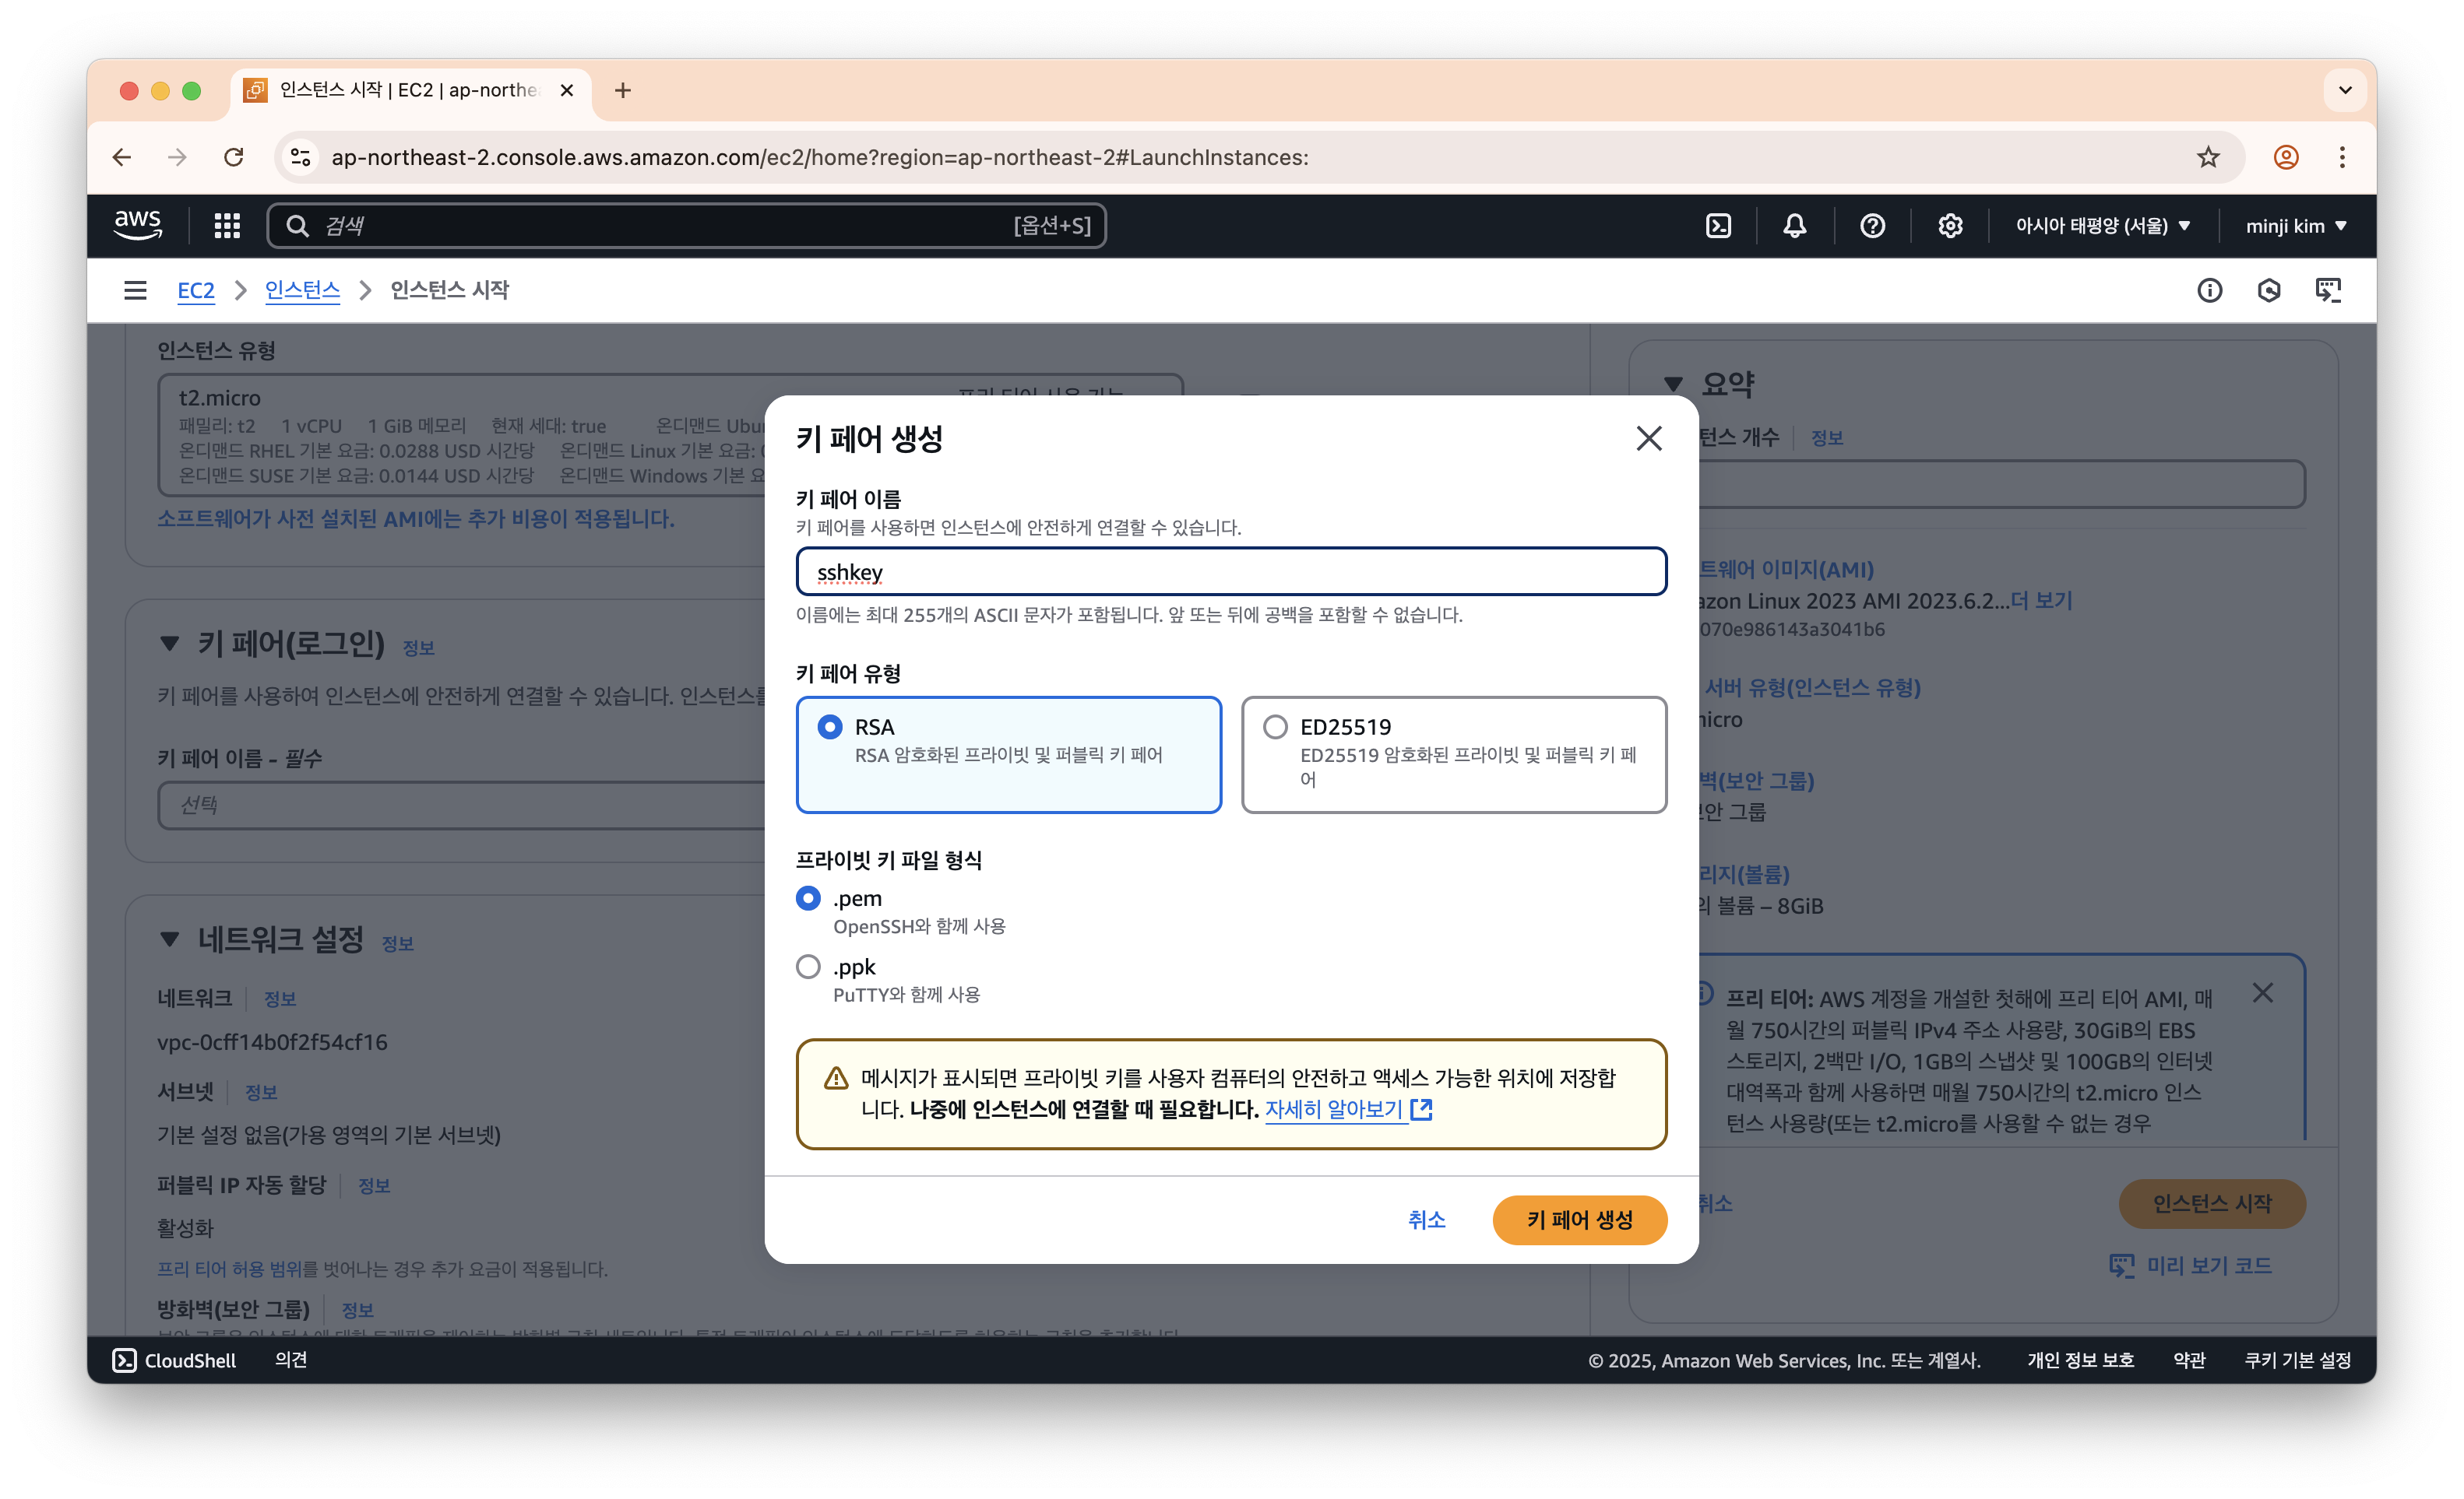The image size is (2464, 1499).
Task: Collapse the 키 페어(로그인) section
Action: (x=170, y=644)
